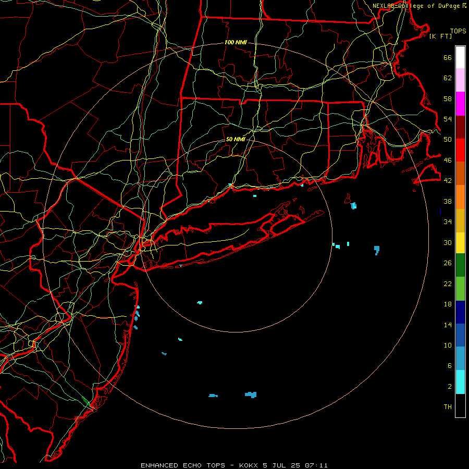Click the legend value '46'
The image size is (469, 469).
[x=448, y=160]
